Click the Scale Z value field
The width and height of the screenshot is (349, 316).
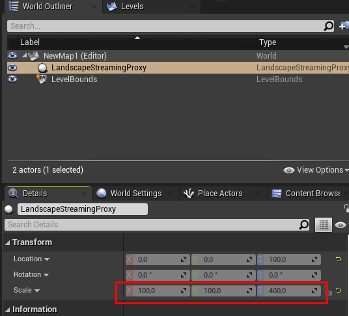click(x=289, y=291)
